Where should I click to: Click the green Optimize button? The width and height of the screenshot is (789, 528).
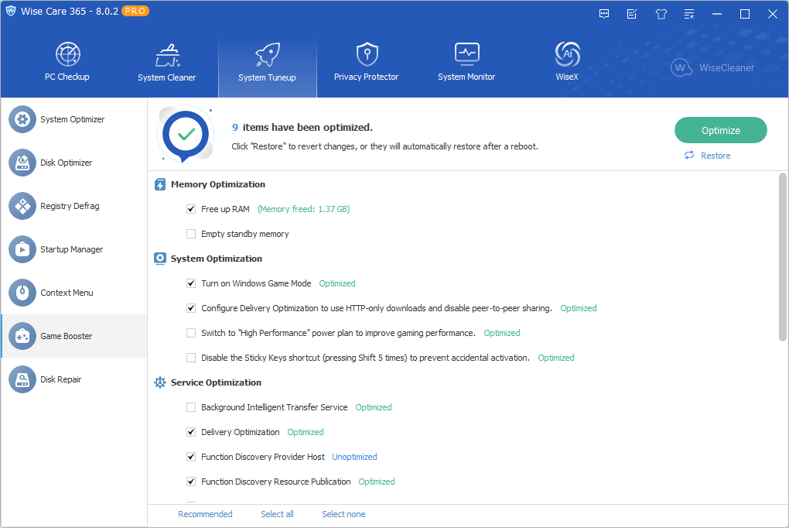tap(721, 131)
